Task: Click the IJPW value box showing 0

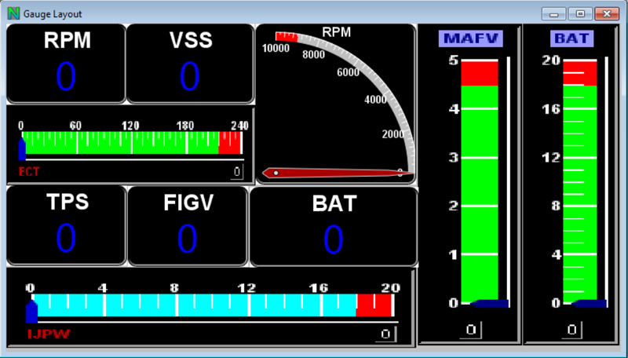Action: point(385,334)
